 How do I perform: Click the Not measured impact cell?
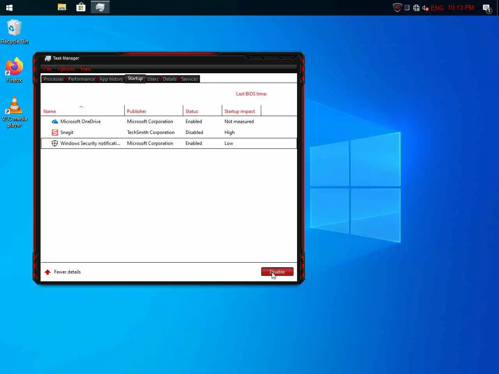click(x=239, y=122)
